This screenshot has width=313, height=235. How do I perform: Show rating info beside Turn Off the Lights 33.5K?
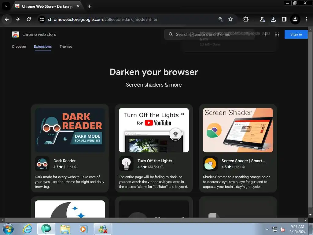[x=162, y=167]
